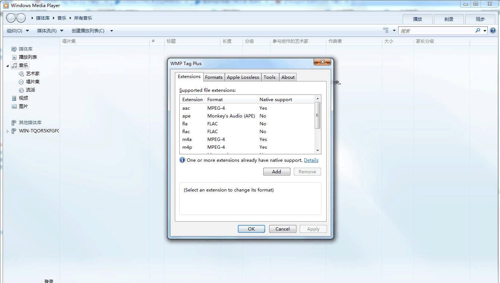Screen dimensions: 500x283
Task: Sort library by 家长分级 column header
Action: pyautogui.click(x=441, y=41)
